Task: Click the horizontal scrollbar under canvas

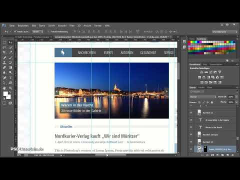Action: tap(110, 155)
